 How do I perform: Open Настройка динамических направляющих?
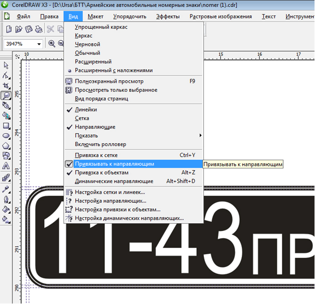click(x=134, y=218)
